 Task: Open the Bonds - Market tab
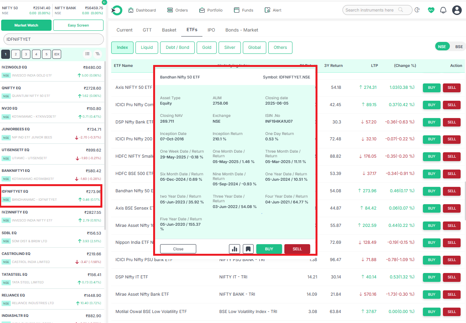[242, 30]
